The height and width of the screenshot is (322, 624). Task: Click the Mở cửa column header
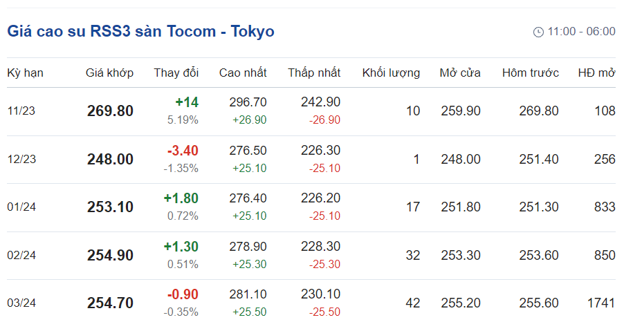point(460,73)
